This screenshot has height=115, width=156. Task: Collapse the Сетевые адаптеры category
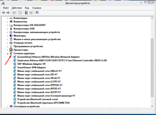(x=8, y=54)
